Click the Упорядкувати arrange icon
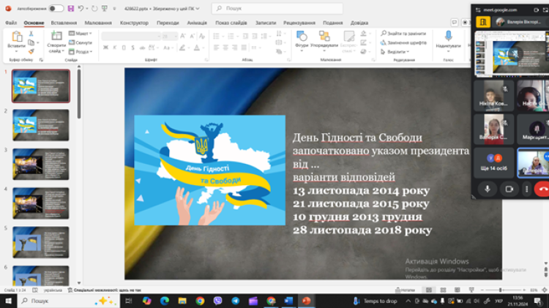The height and width of the screenshot is (308, 549). pos(324,40)
